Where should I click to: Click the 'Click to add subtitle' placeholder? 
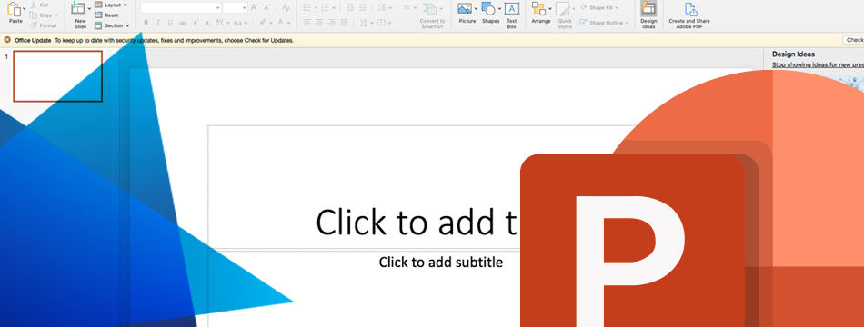(x=441, y=262)
